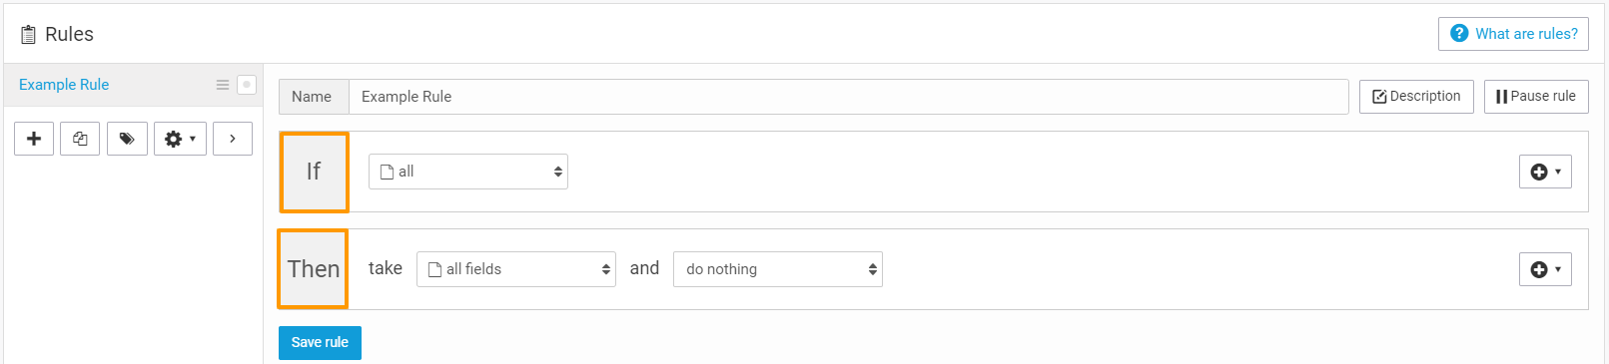This screenshot has width=1609, height=364.
Task: Open the 'What are rules?' help link
Action: coord(1513,34)
